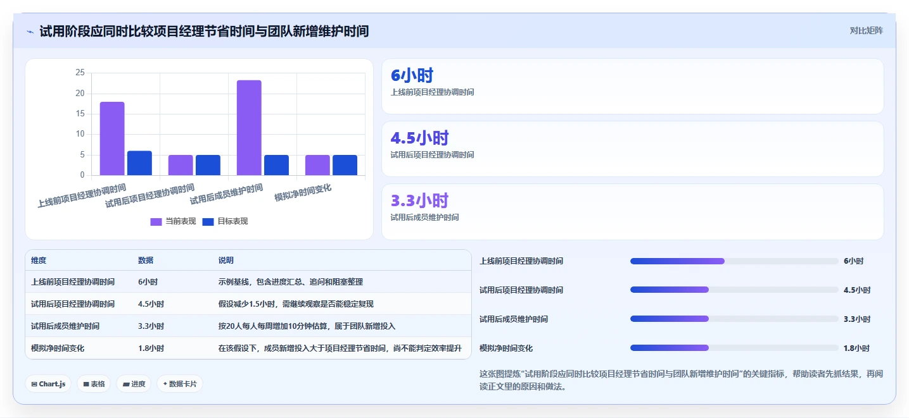
Task: Click the 进度 tag chip
Action: (x=134, y=384)
